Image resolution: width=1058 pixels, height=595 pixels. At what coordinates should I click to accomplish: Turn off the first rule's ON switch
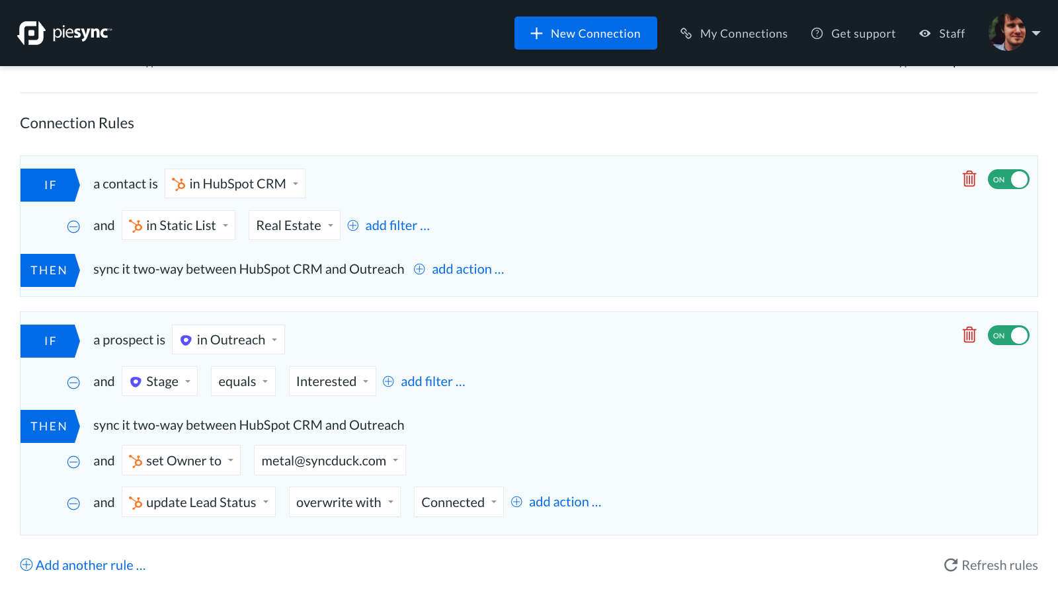click(1008, 180)
